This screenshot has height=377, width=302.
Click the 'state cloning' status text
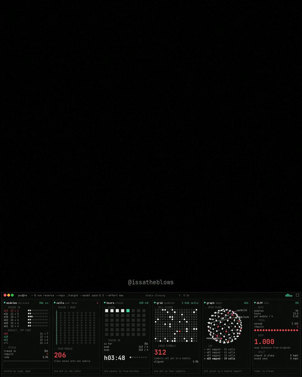click(155, 295)
